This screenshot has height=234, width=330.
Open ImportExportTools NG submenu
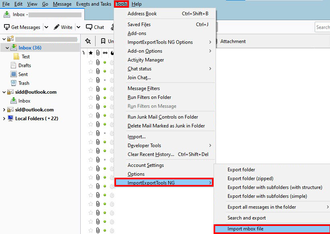(x=164, y=183)
